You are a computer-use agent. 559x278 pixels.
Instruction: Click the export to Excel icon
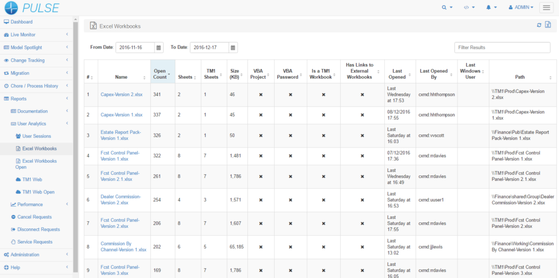pos(548,25)
